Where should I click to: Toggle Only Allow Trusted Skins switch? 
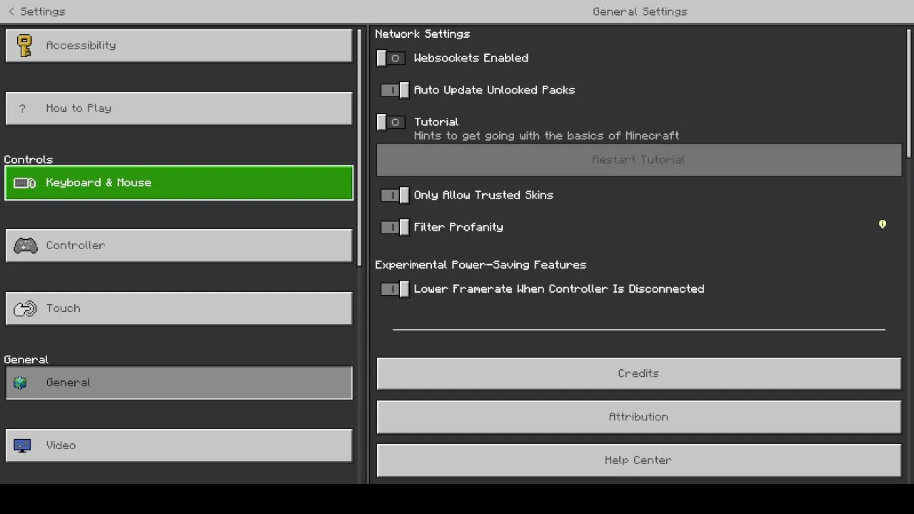394,196
